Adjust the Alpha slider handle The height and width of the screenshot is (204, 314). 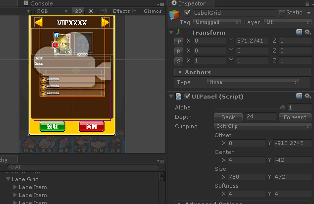click(283, 108)
